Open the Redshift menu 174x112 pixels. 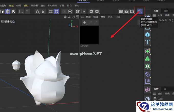point(52,6)
